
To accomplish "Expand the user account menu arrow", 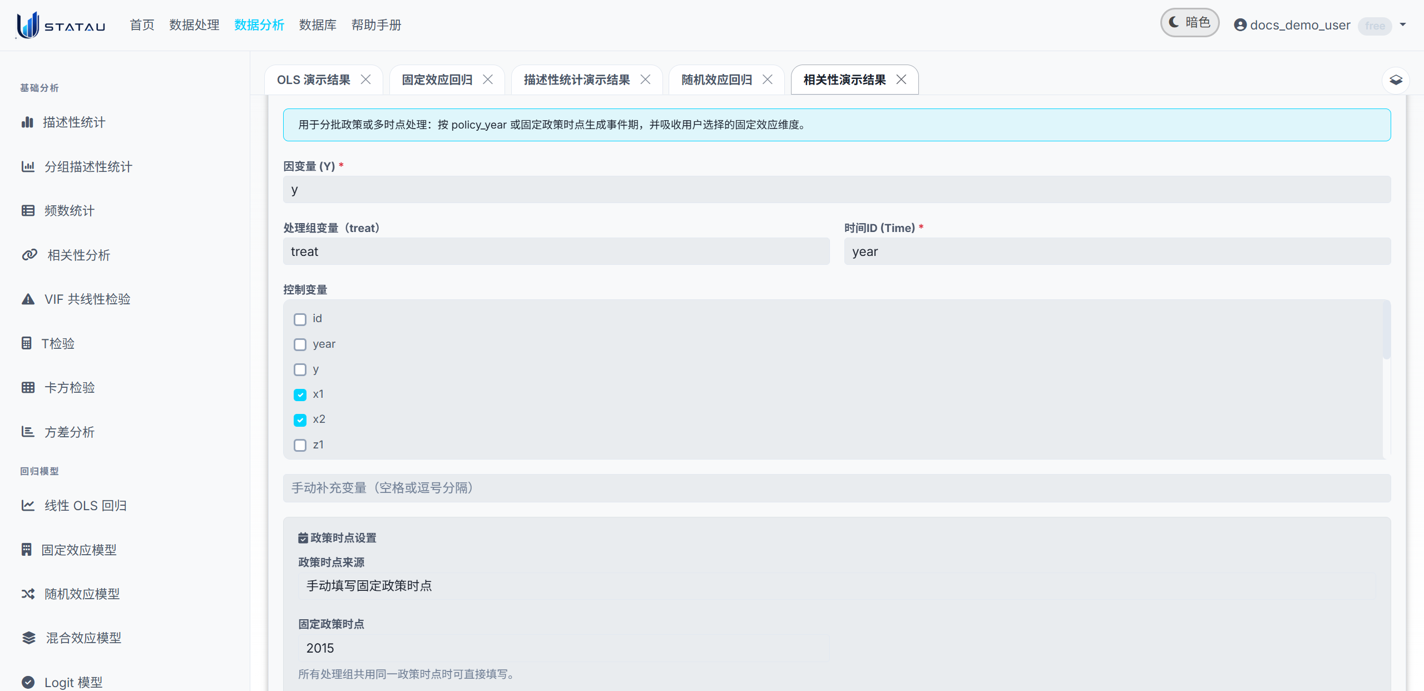I will (x=1403, y=24).
